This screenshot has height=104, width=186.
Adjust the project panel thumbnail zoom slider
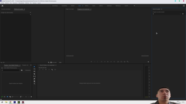(x=15, y=97)
